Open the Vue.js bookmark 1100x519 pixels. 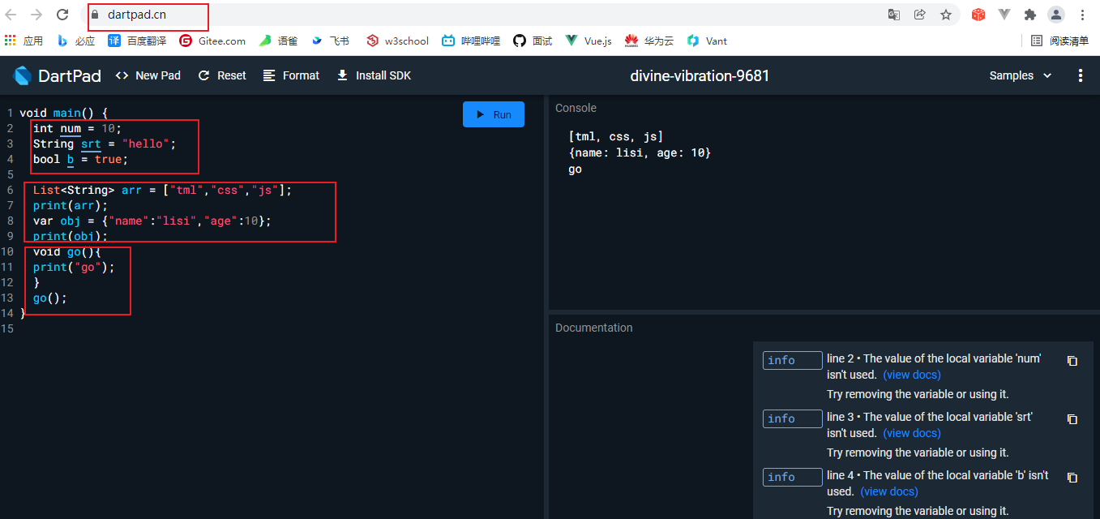[589, 41]
